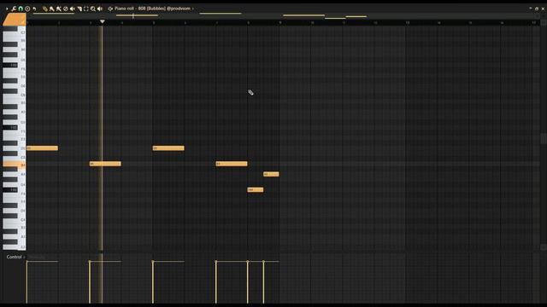Select the first D5 note at bar 1
The height and width of the screenshot is (307, 547).
pyautogui.click(x=42, y=148)
